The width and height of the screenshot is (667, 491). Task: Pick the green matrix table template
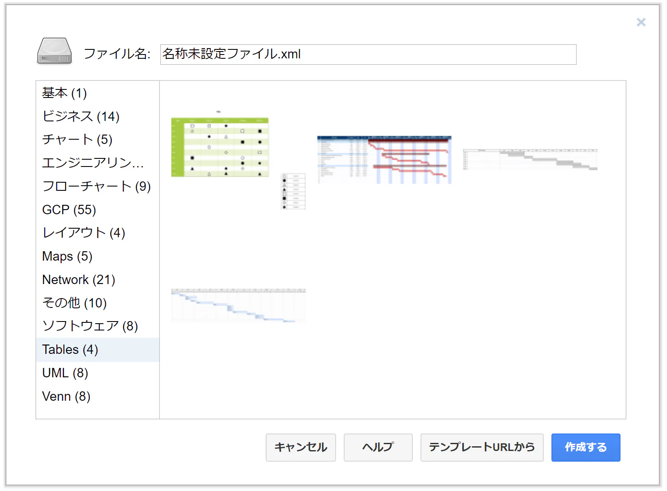[x=238, y=160]
